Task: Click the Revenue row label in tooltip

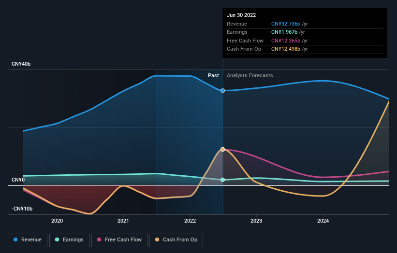Action: click(x=237, y=24)
